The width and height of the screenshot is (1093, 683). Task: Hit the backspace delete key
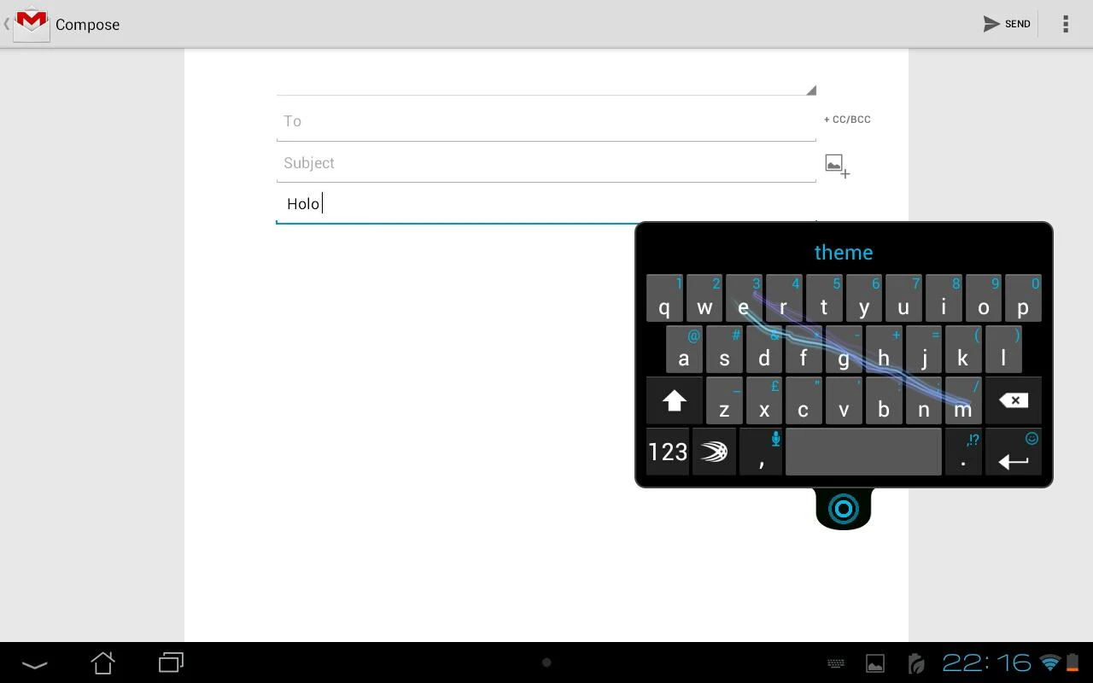pos(1014,400)
